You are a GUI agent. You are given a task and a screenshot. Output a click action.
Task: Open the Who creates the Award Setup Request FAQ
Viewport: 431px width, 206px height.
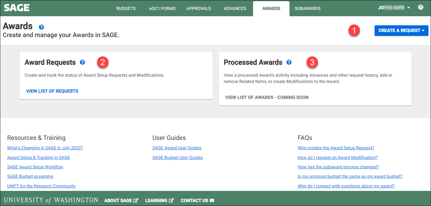(336, 148)
